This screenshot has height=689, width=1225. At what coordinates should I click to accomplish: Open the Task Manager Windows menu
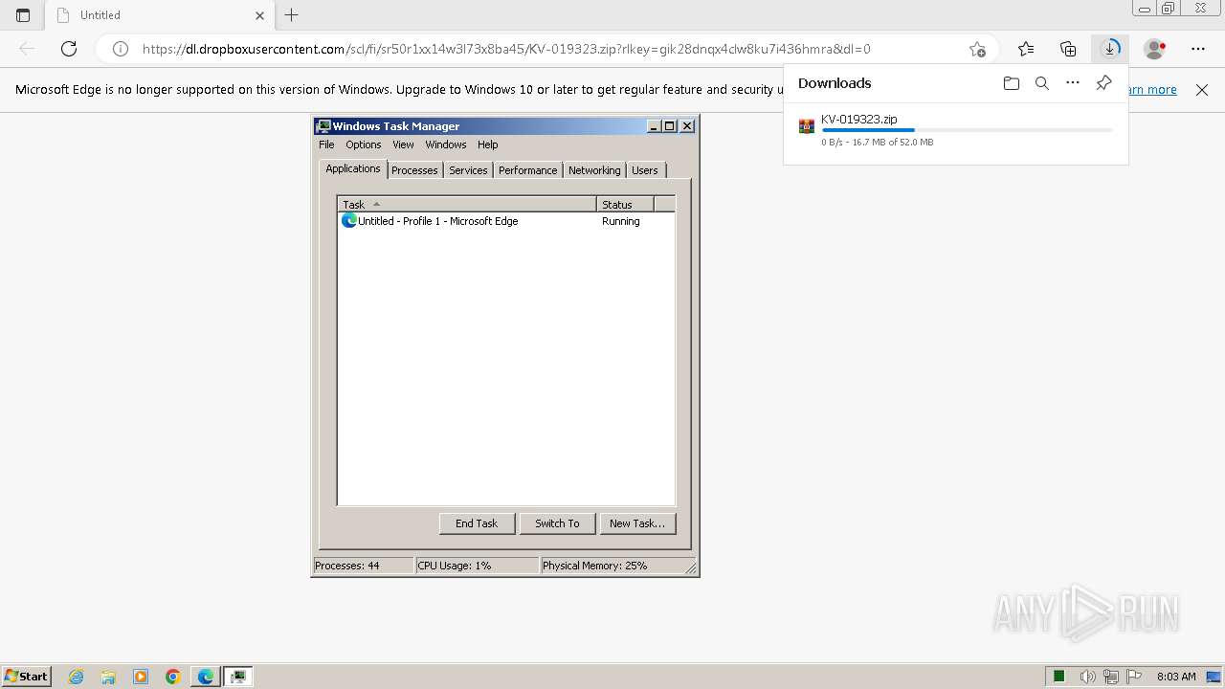[x=446, y=144]
